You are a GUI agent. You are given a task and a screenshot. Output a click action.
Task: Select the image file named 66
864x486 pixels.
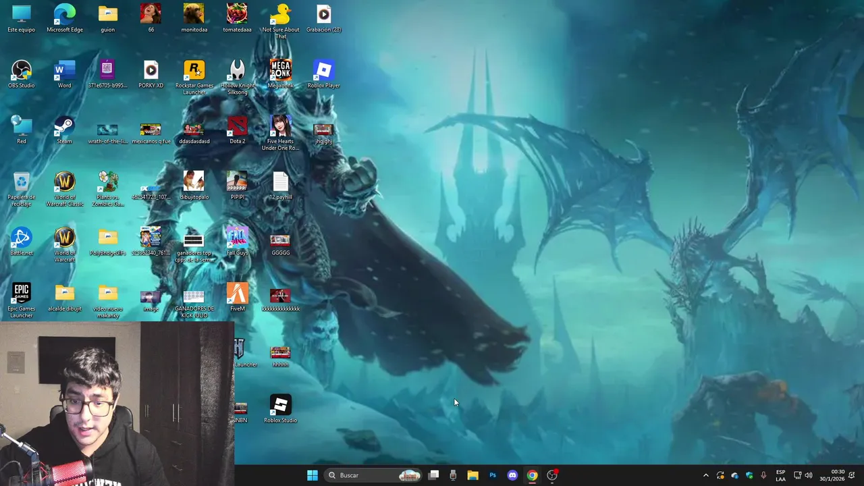point(151,18)
